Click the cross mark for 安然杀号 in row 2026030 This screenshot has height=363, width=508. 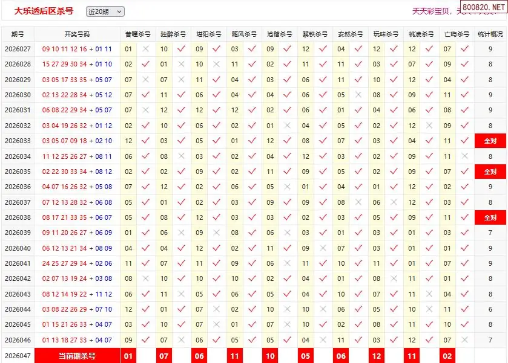[358, 95]
